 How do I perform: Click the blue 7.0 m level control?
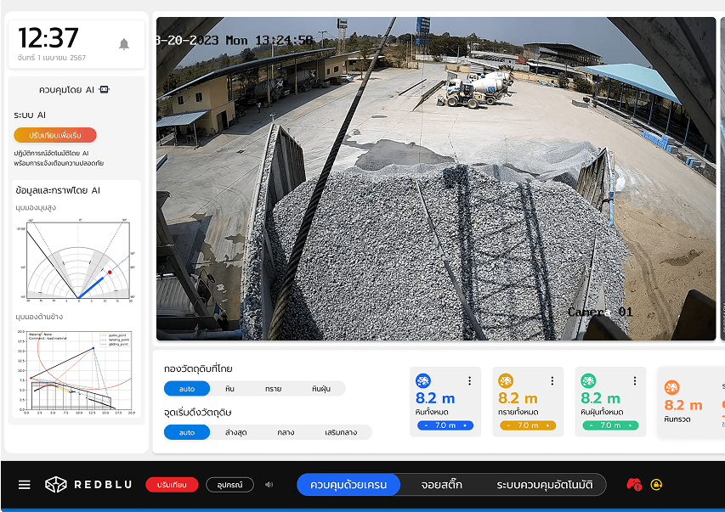pyautogui.click(x=445, y=425)
